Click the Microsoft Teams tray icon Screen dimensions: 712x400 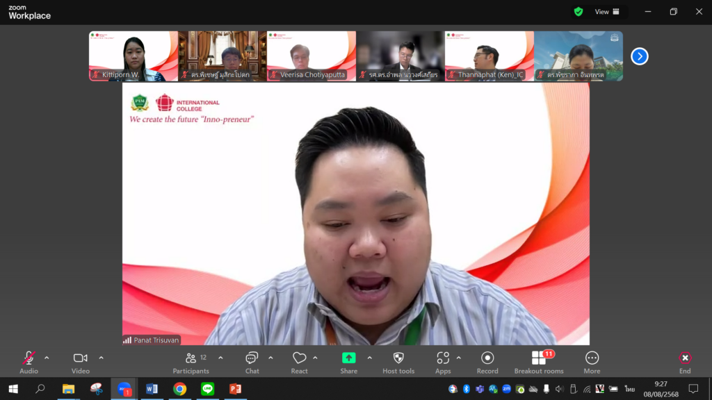pyautogui.click(x=480, y=389)
